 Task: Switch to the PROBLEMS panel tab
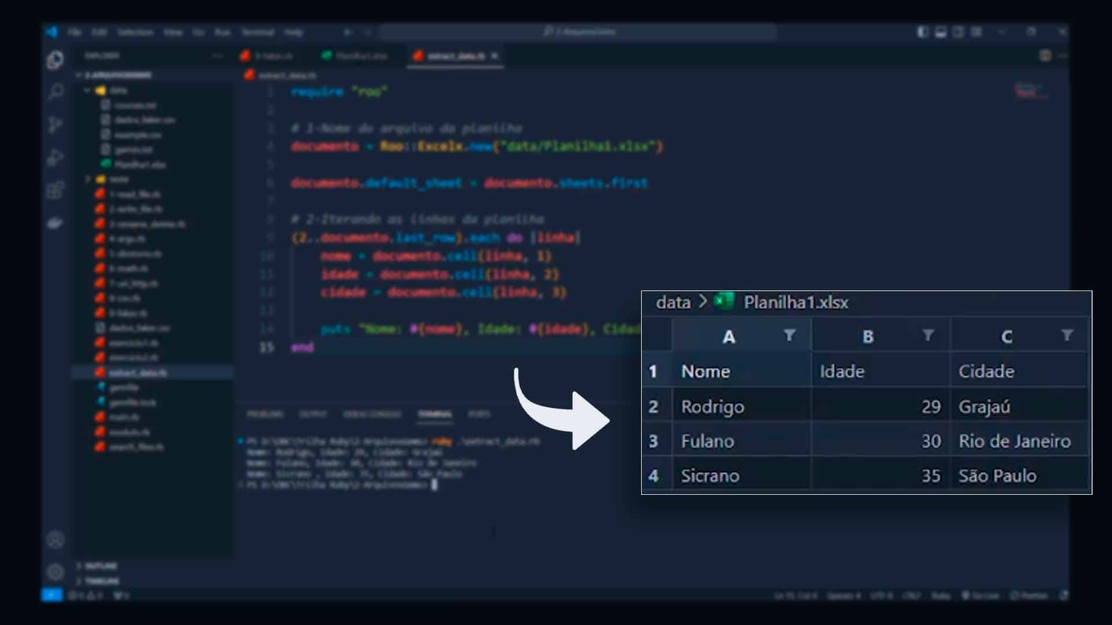(x=265, y=414)
